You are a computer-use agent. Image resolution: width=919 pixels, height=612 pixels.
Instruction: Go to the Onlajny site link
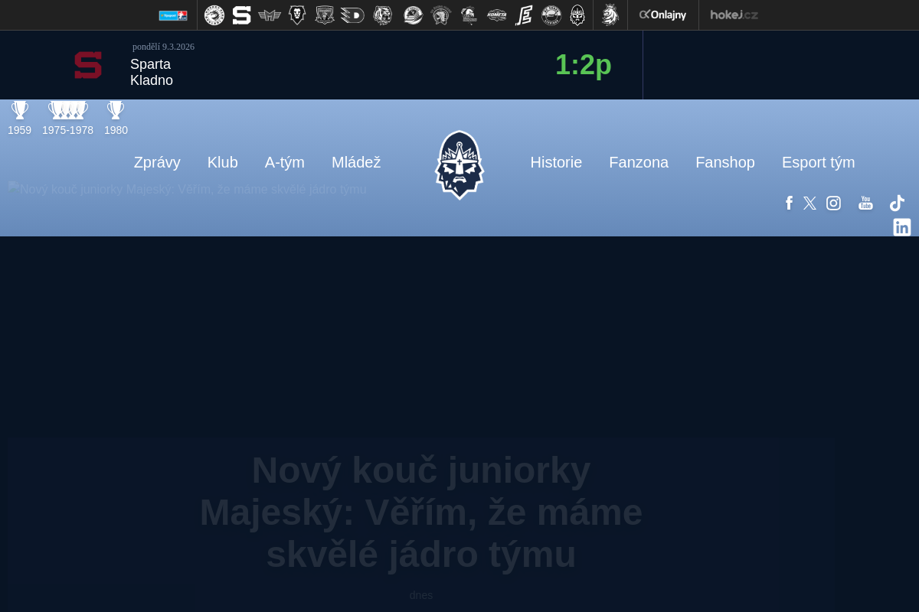663,15
